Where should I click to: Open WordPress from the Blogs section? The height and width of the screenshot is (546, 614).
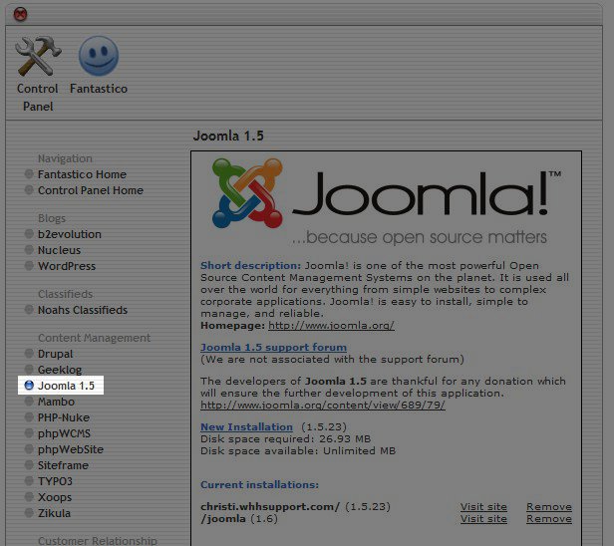[66, 266]
